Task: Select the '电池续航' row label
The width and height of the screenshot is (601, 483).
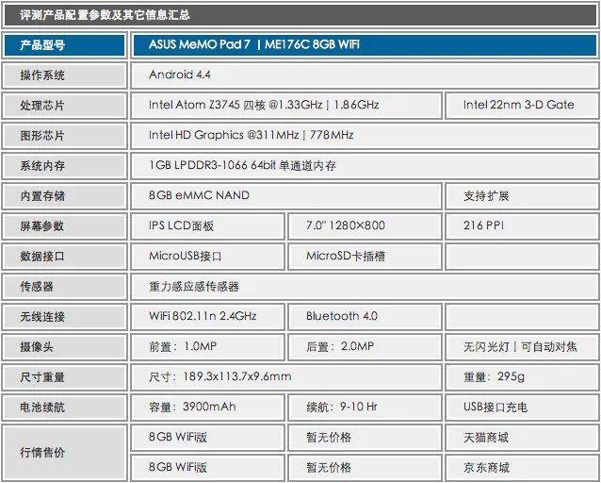Action: [64, 408]
